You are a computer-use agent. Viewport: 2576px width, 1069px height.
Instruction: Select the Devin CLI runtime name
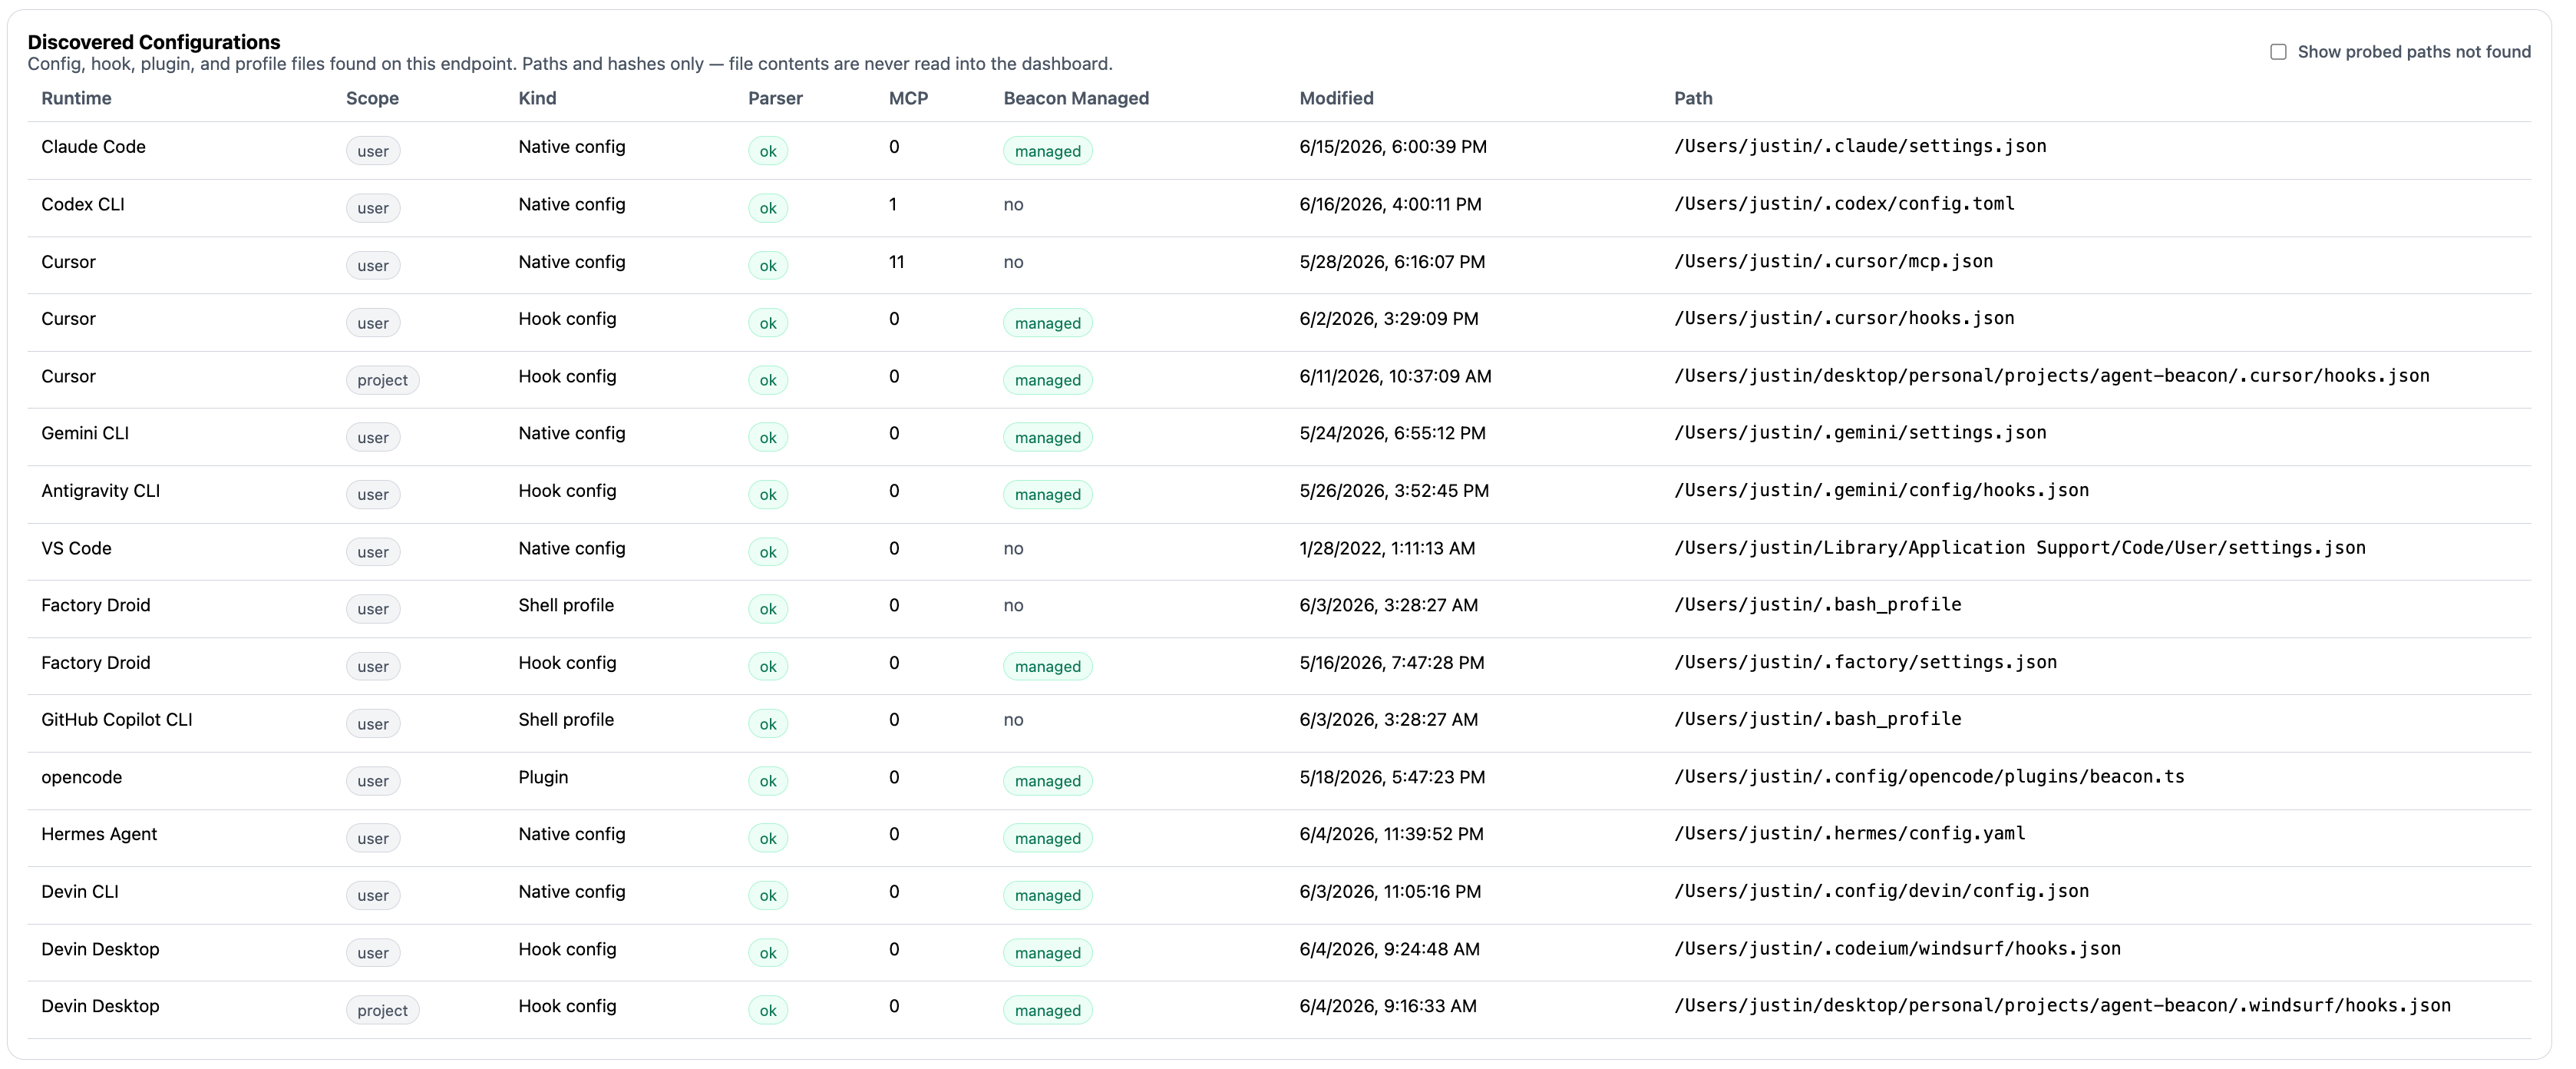80,892
